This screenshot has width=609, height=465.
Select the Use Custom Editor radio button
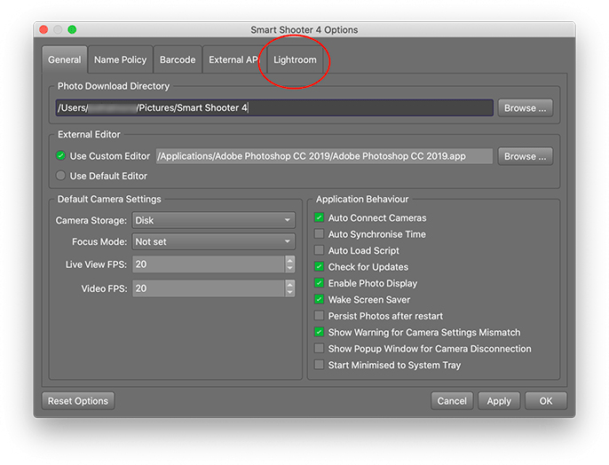tap(60, 156)
